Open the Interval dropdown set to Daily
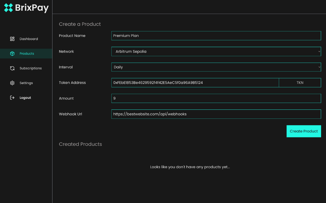This screenshot has width=326, height=203. pyautogui.click(x=215, y=67)
